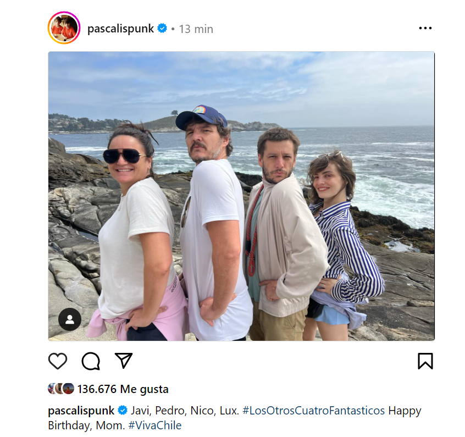Open the 13 min timestamp link

(x=196, y=29)
